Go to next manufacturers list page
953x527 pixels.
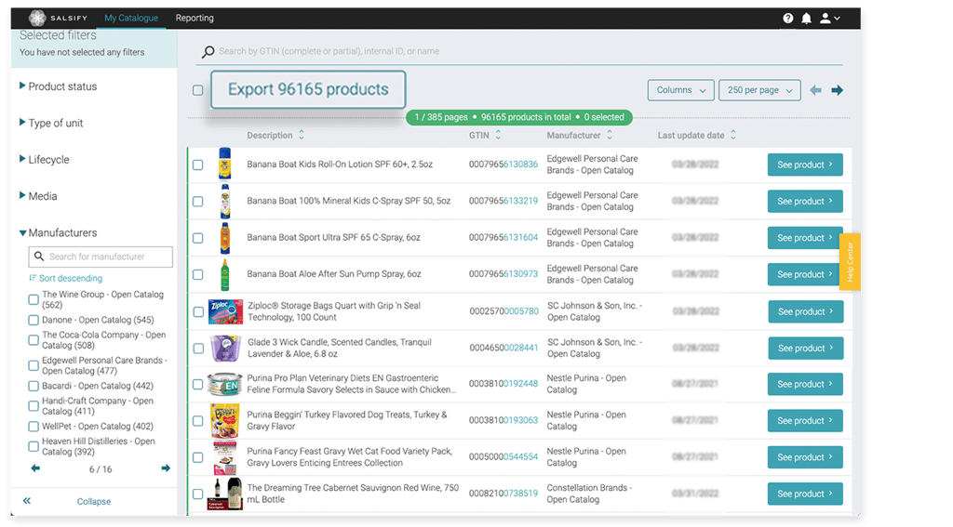[166, 468]
